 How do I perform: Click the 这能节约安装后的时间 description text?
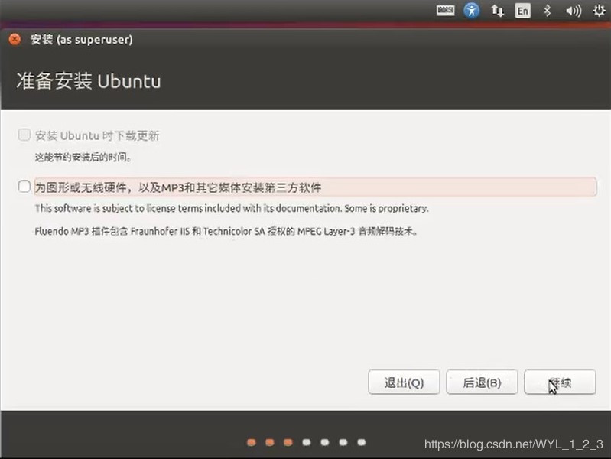pos(83,157)
